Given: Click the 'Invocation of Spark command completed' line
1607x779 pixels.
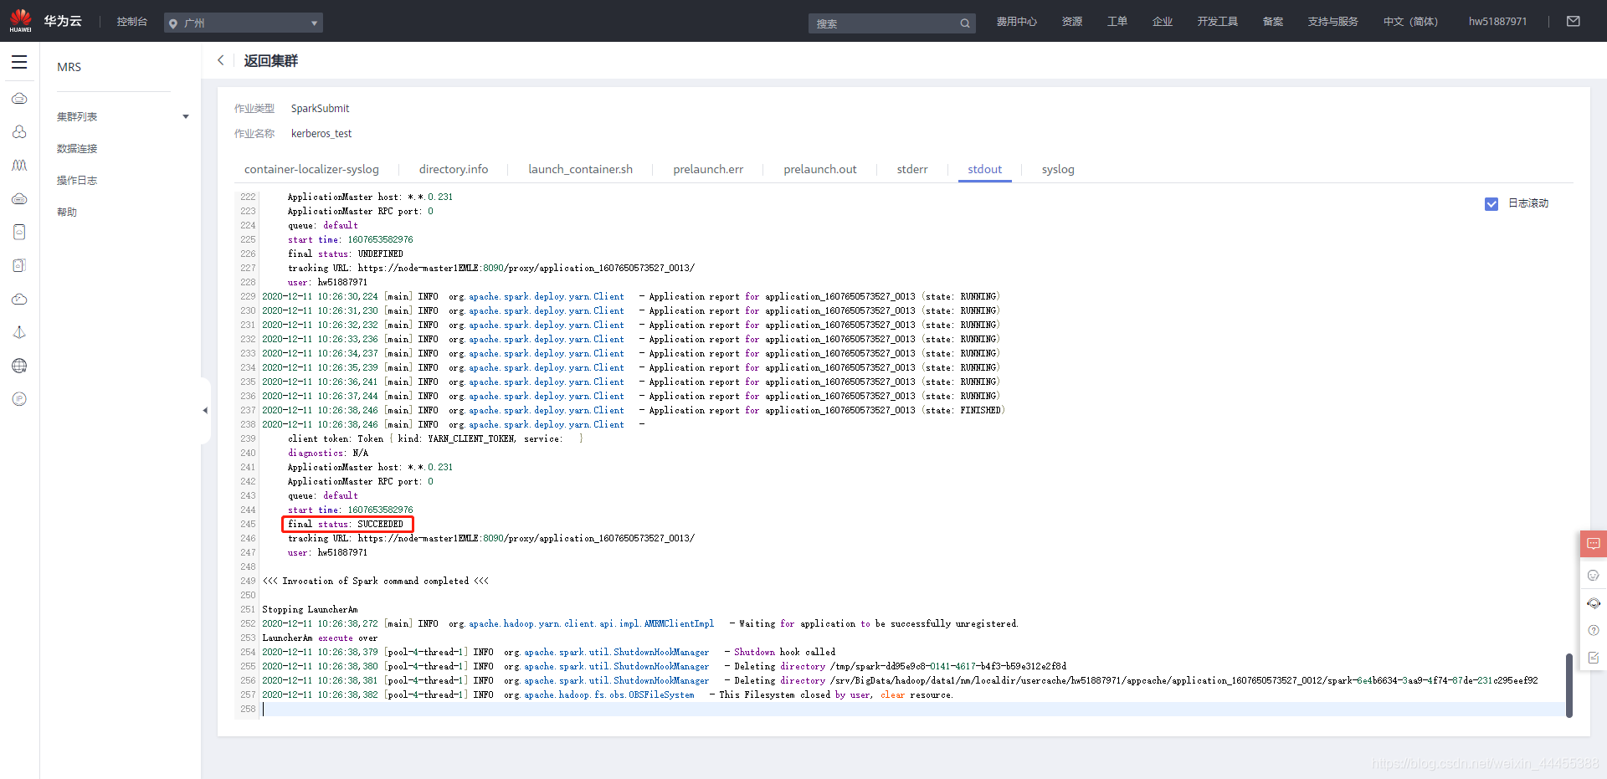Looking at the screenshot, I should click(x=375, y=582).
